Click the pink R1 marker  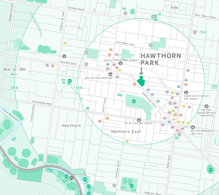point(189,107)
